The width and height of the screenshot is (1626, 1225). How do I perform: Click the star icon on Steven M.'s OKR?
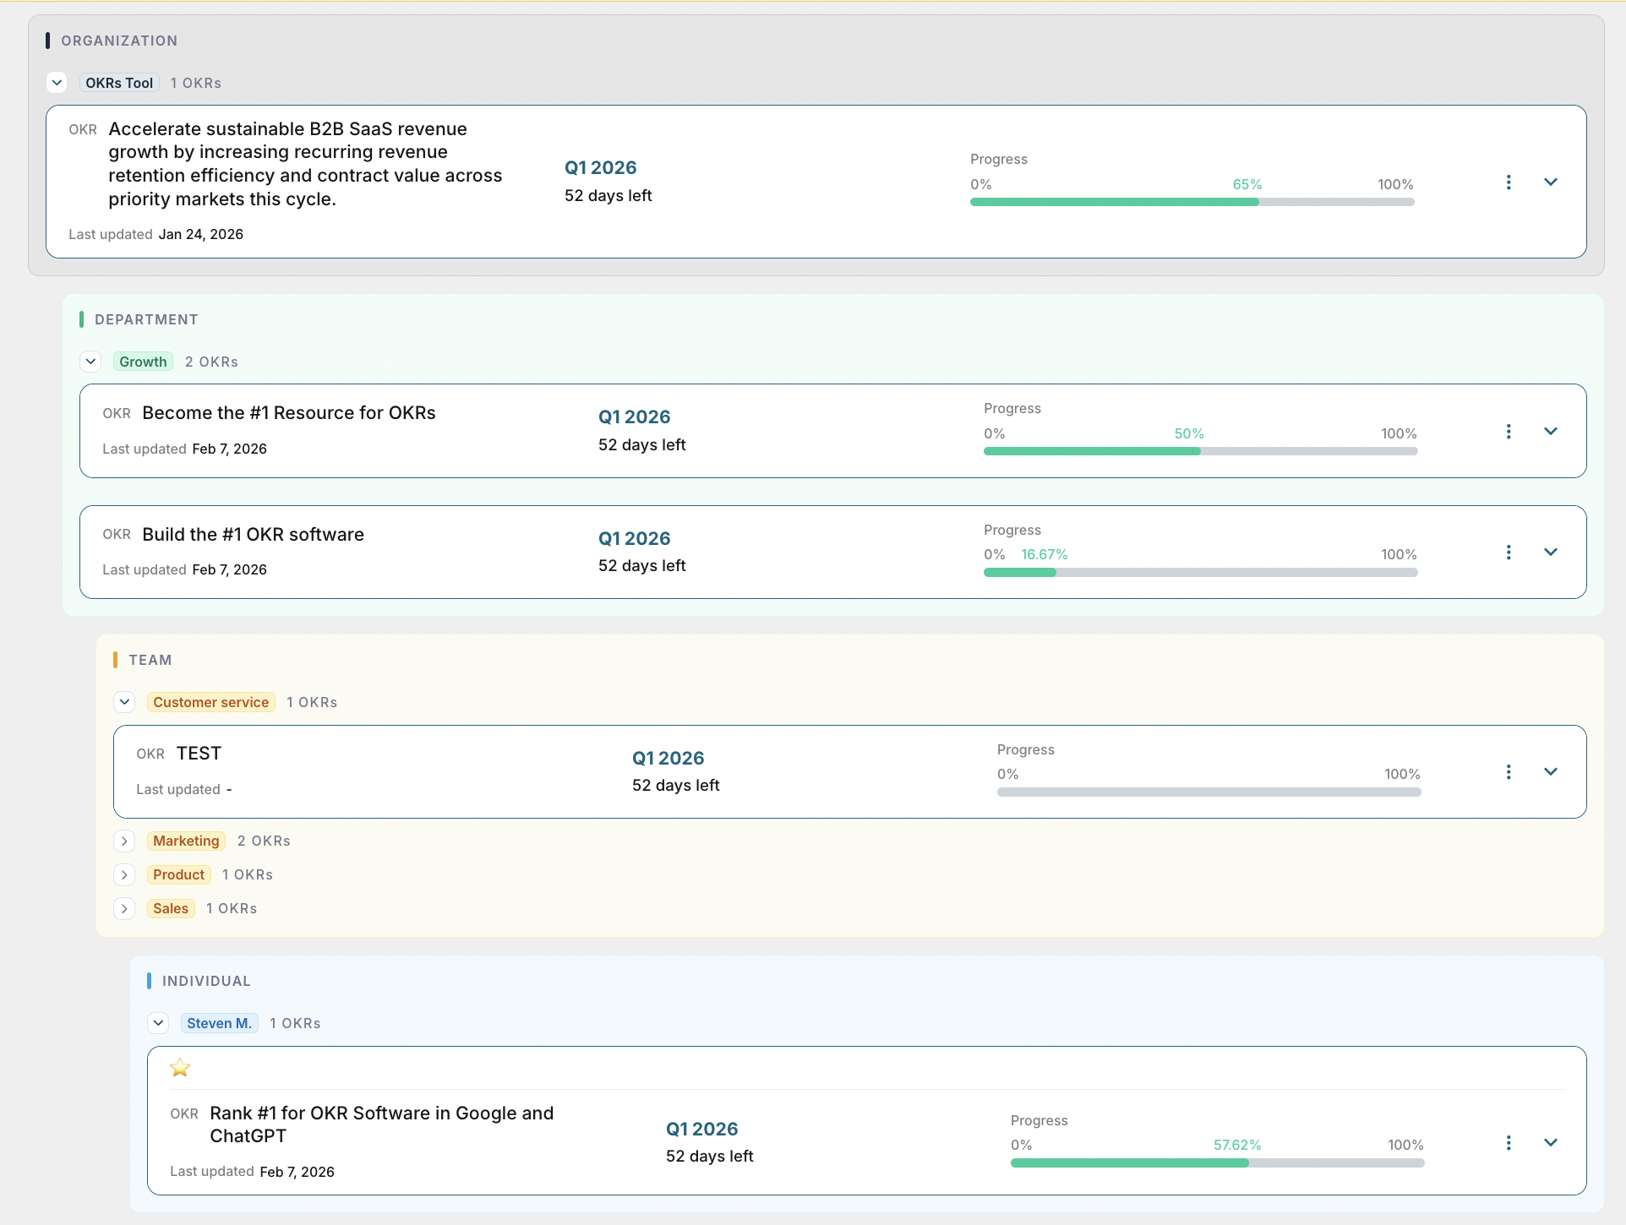point(179,1068)
